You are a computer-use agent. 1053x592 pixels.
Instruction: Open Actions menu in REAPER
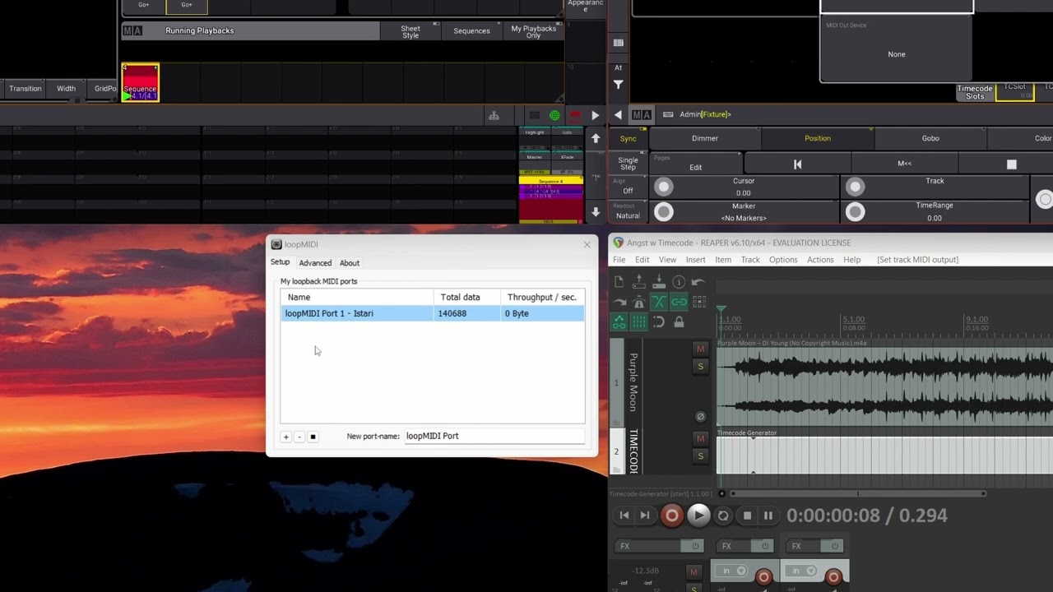click(820, 260)
